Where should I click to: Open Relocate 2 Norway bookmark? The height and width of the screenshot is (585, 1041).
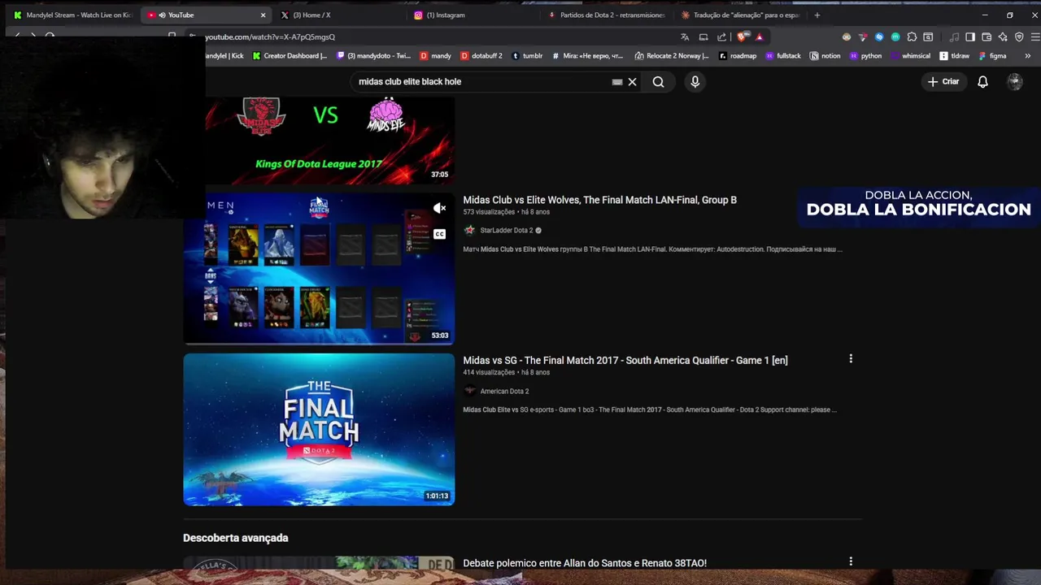tap(672, 56)
